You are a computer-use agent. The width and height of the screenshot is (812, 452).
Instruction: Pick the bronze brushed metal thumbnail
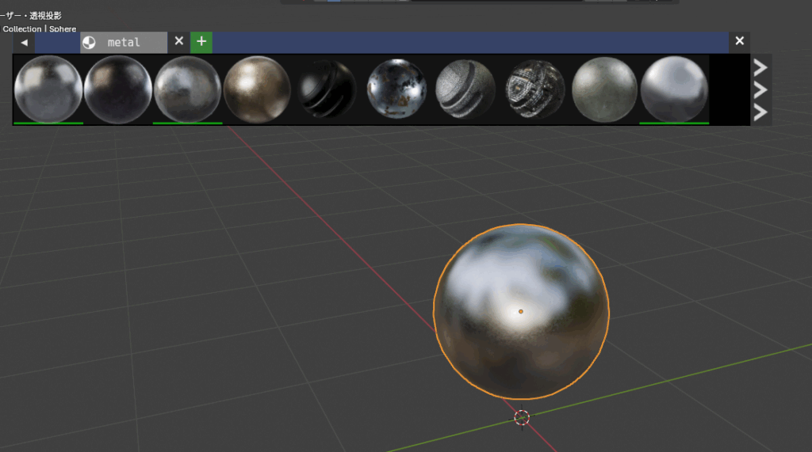[257, 88]
